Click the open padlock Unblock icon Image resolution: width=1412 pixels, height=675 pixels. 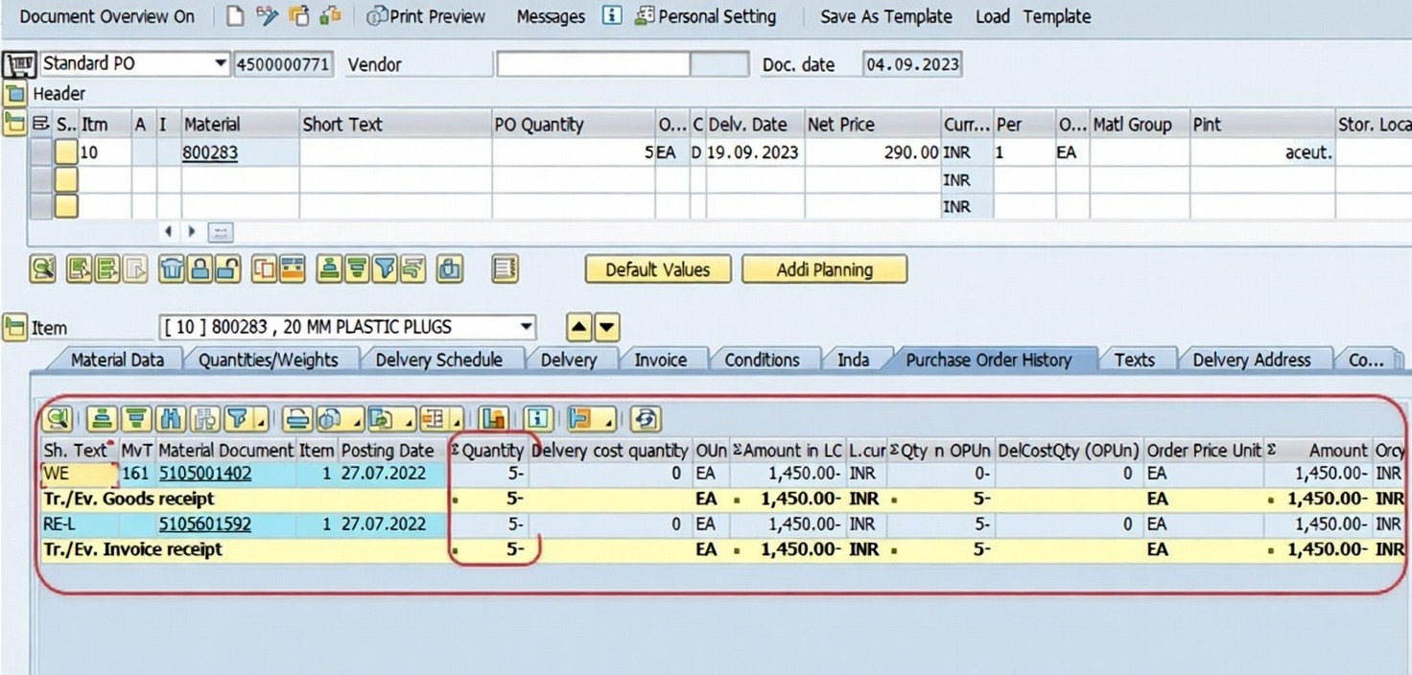[x=226, y=269]
